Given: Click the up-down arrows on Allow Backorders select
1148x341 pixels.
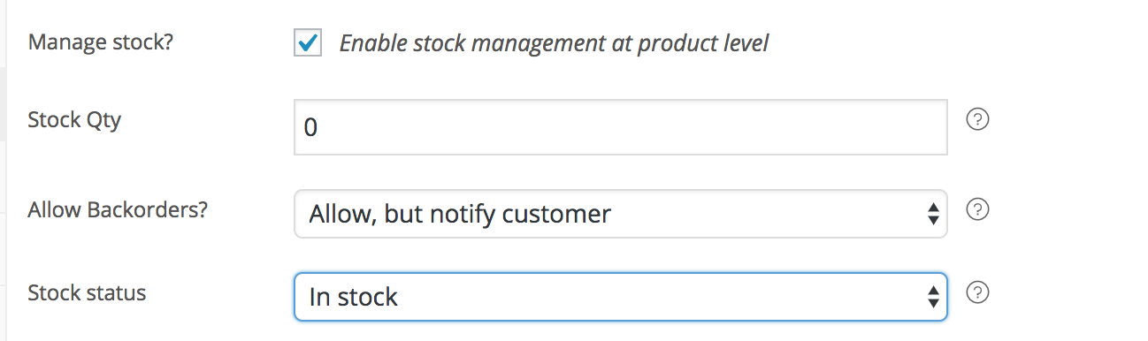Looking at the screenshot, I should [x=932, y=214].
